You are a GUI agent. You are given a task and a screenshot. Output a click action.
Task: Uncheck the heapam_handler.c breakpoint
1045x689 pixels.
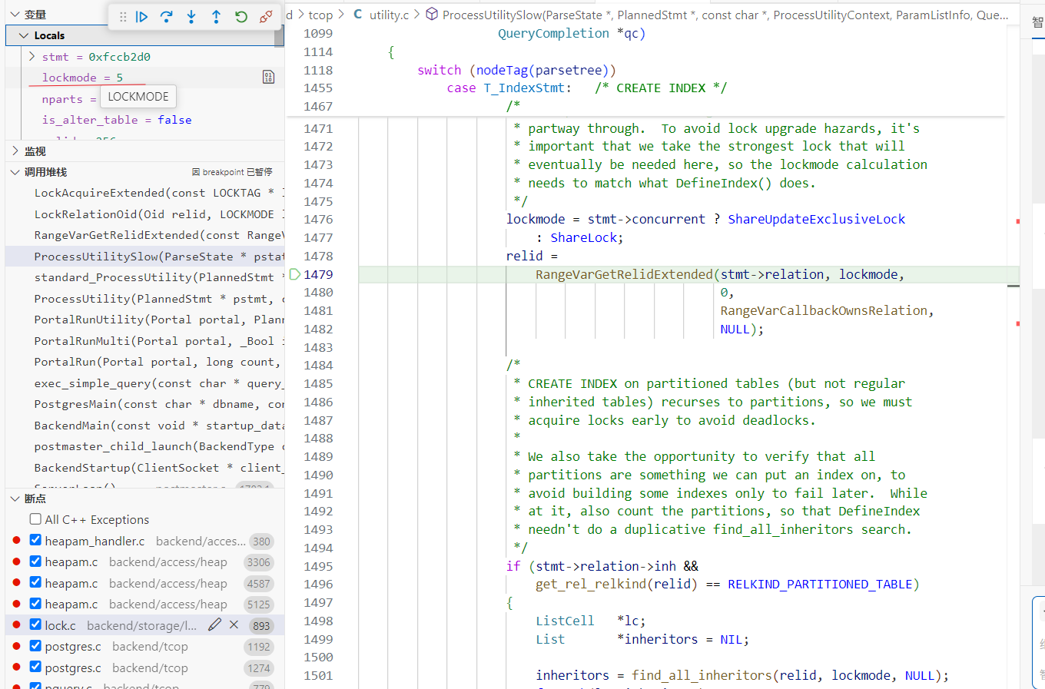click(35, 541)
